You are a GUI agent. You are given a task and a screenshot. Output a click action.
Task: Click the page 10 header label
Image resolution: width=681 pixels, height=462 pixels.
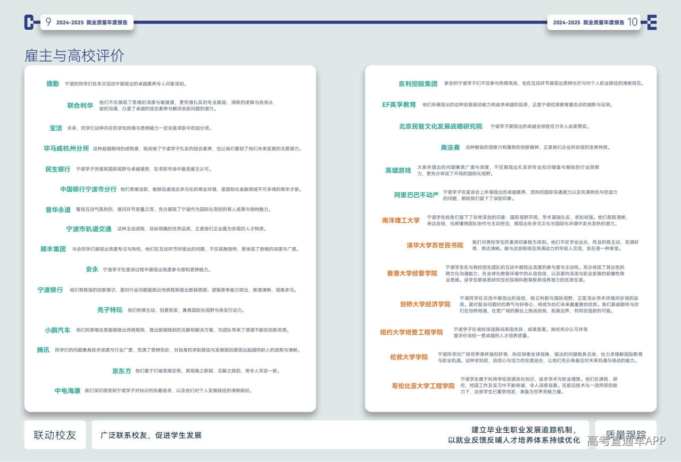click(594, 22)
